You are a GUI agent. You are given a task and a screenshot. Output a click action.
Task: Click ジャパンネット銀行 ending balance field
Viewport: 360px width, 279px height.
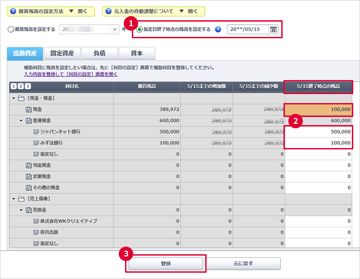point(319,132)
